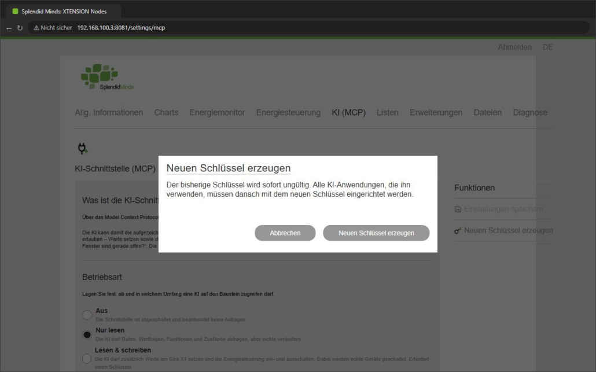Click the 'KI-Schnittstelle (MCP)' page title

click(x=115, y=169)
